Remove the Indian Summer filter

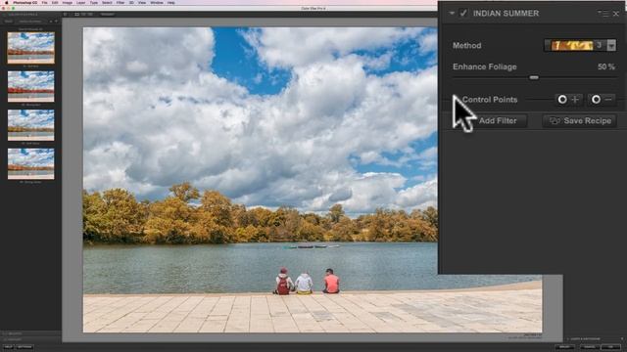(616, 13)
